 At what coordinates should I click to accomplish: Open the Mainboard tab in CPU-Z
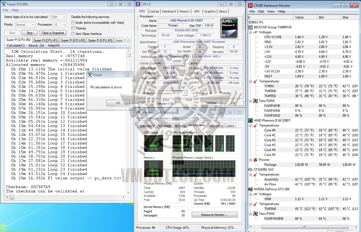point(169,11)
